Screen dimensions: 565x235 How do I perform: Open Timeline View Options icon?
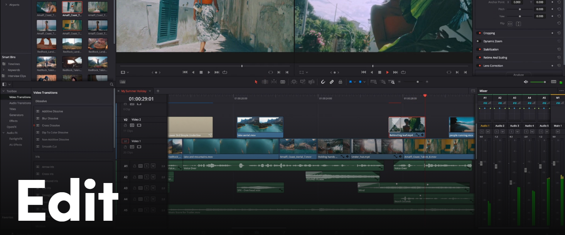(123, 82)
